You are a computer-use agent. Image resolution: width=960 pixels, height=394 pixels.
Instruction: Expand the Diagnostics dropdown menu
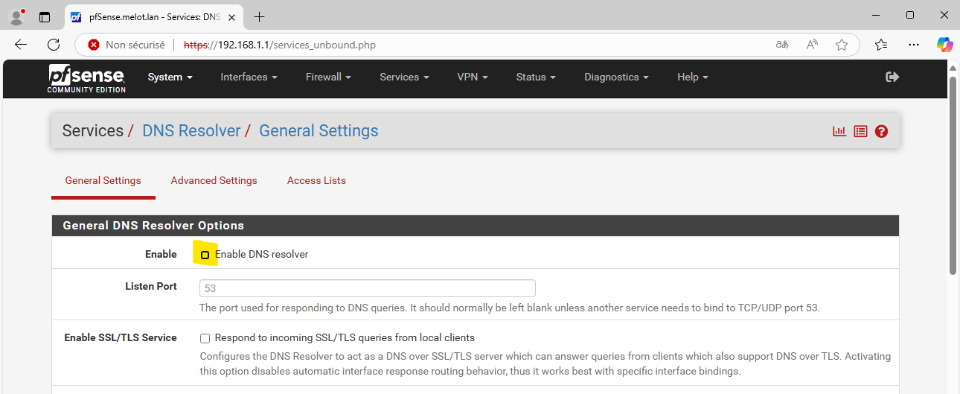pyautogui.click(x=616, y=77)
